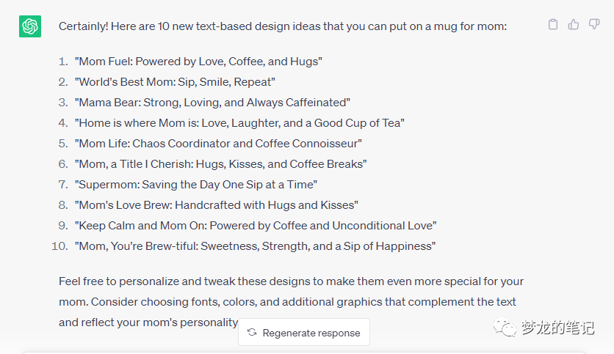Click the "Mom, You're Brew-tiful" idea

pos(255,246)
